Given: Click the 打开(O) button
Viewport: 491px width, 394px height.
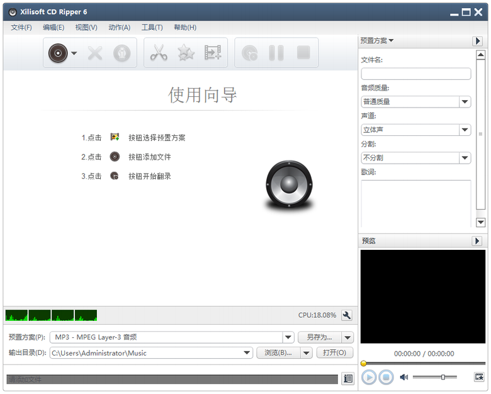Looking at the screenshot, I should (x=334, y=352).
